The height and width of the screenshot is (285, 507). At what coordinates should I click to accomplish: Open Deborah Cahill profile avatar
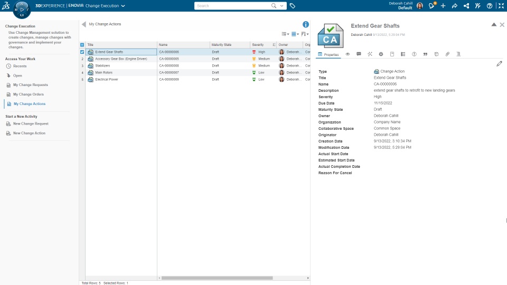(x=420, y=6)
